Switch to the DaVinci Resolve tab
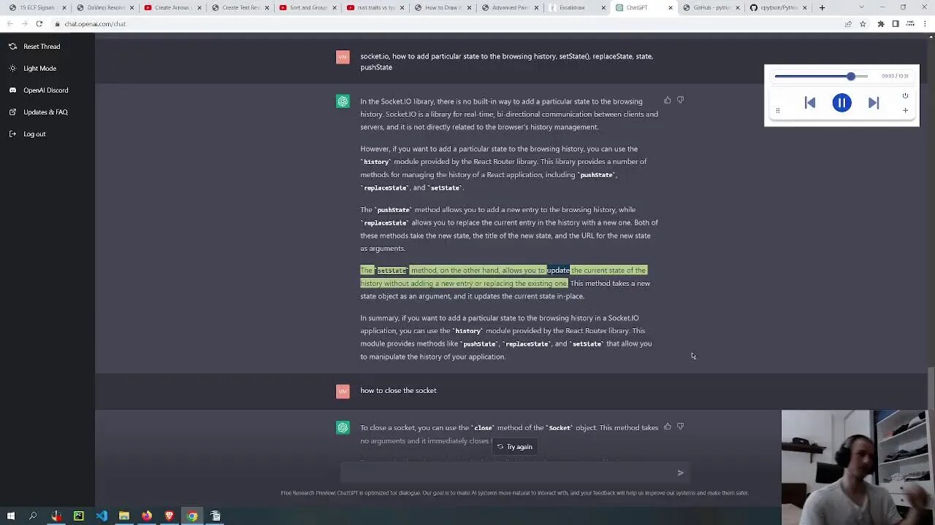 tap(104, 8)
